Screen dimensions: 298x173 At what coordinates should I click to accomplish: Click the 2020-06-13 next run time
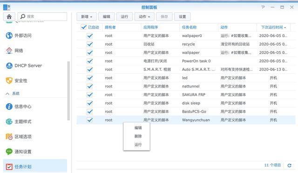273,69
